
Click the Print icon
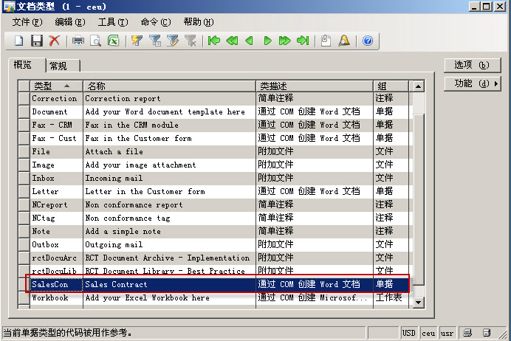(x=78, y=41)
